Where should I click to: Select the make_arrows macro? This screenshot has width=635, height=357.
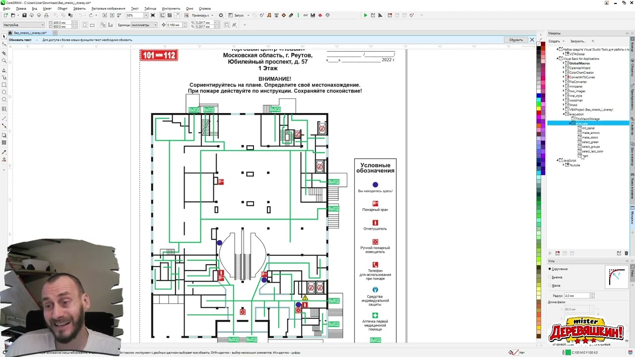(x=591, y=133)
